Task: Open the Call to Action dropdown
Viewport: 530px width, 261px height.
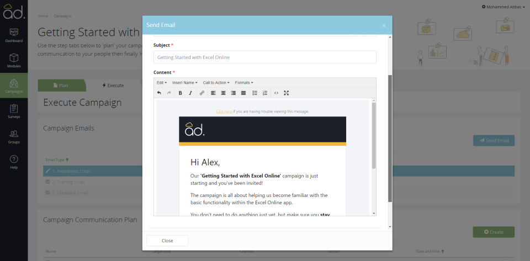Action: (216, 83)
